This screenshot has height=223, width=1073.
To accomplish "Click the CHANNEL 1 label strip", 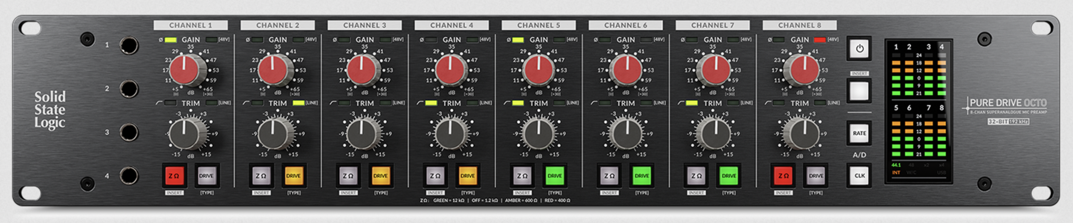I will [x=191, y=25].
